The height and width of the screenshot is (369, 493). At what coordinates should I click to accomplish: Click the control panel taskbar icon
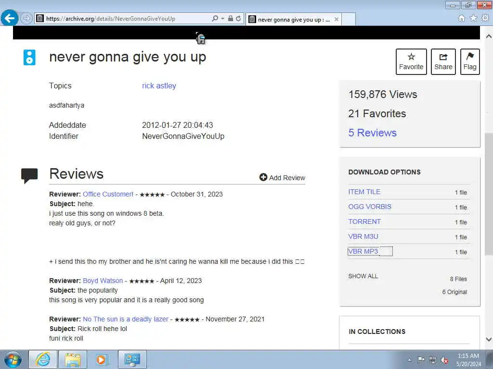tap(132, 359)
